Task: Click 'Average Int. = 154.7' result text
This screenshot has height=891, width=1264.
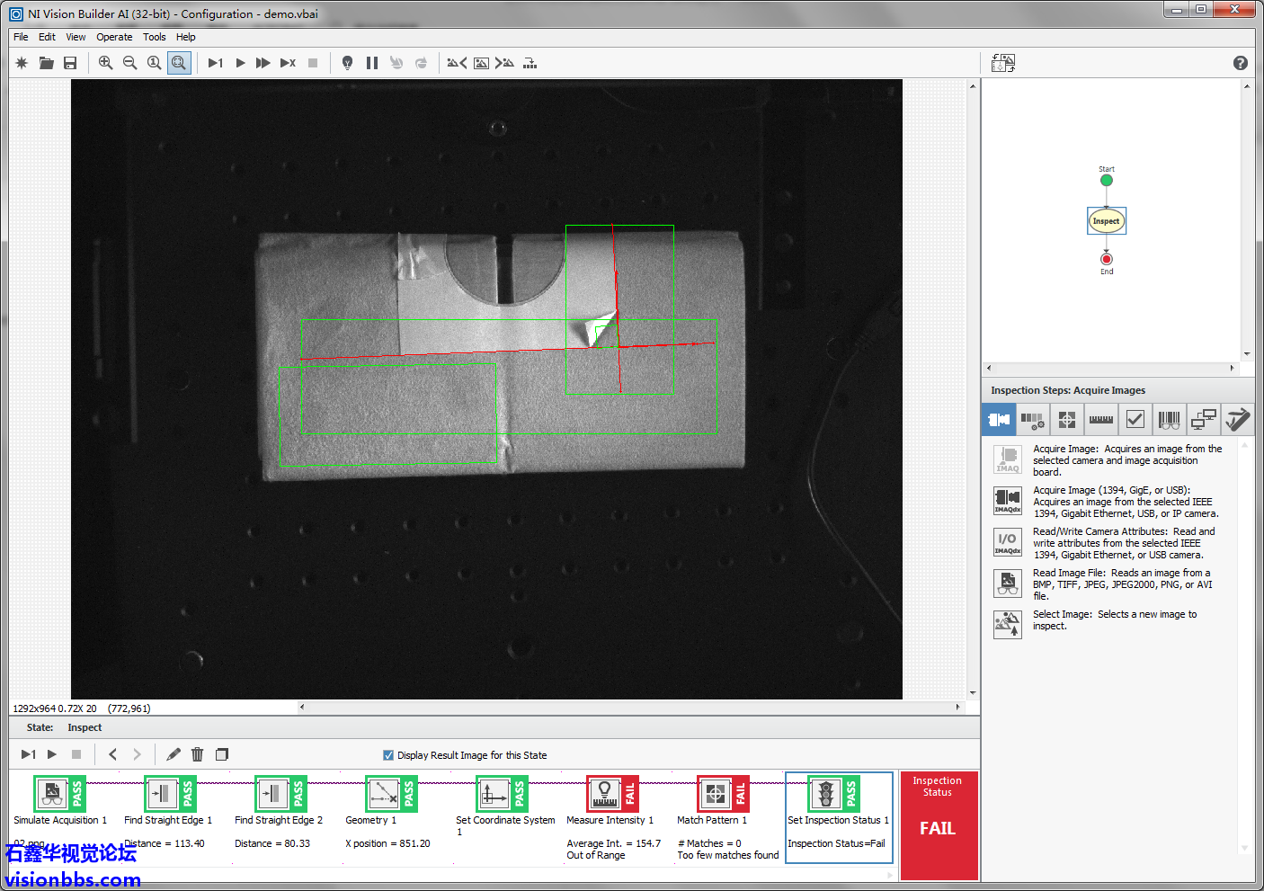Action: (x=613, y=843)
